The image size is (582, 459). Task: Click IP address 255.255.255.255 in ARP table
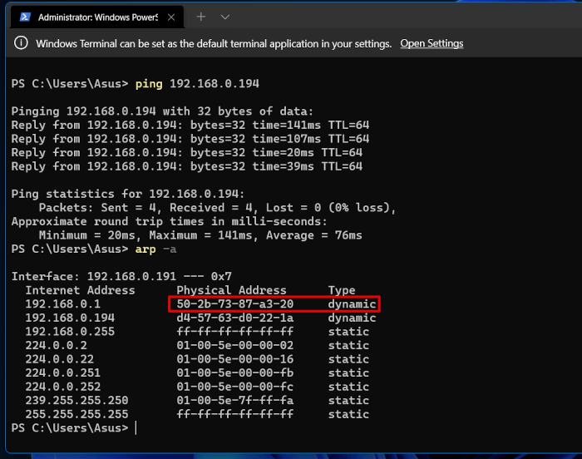tap(76, 414)
